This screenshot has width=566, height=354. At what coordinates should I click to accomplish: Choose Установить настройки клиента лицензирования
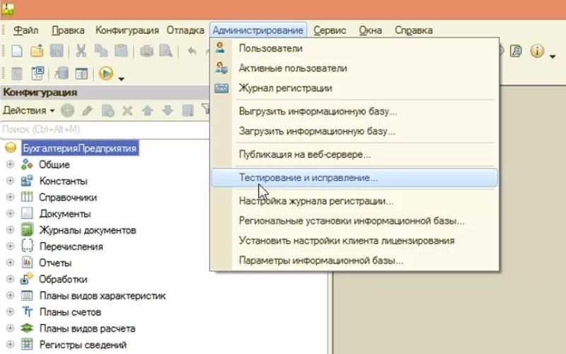(354, 241)
